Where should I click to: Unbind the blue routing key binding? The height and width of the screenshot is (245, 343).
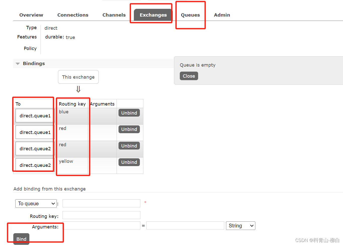(129, 113)
